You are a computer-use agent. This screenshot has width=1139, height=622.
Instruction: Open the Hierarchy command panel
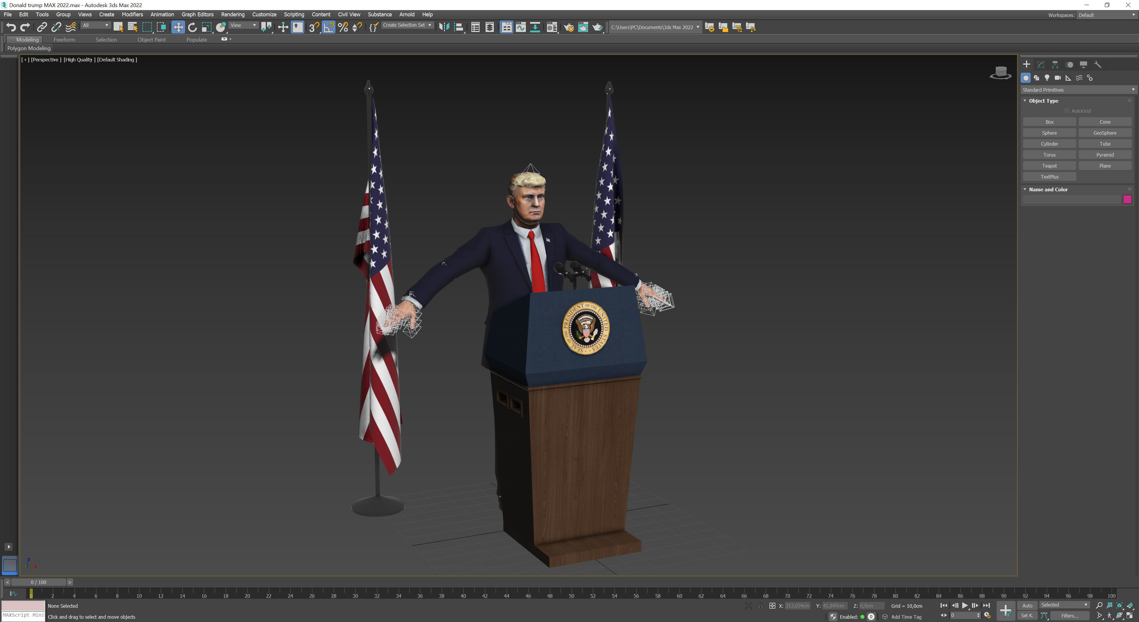(x=1055, y=65)
